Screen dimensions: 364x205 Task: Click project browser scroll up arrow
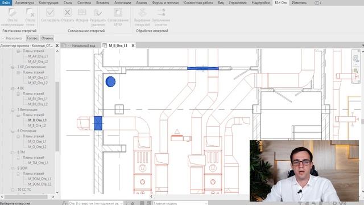[x=57, y=51]
